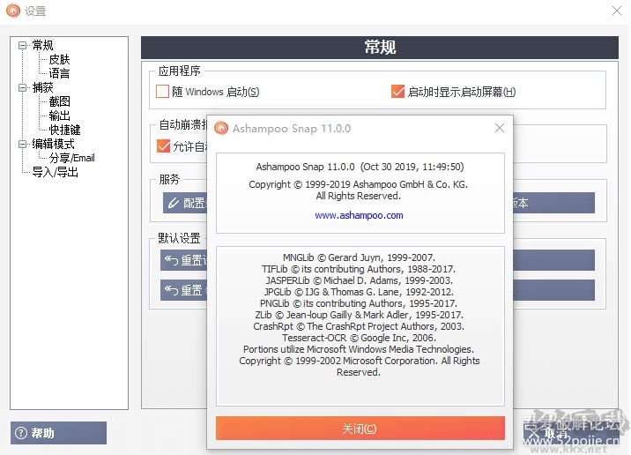Click the 取消 cancel button
This screenshot has height=455, width=631.
(571, 433)
